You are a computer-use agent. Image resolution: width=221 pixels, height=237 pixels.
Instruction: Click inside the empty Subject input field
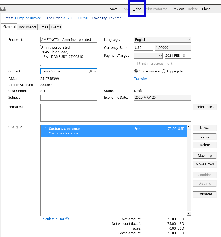69,97
